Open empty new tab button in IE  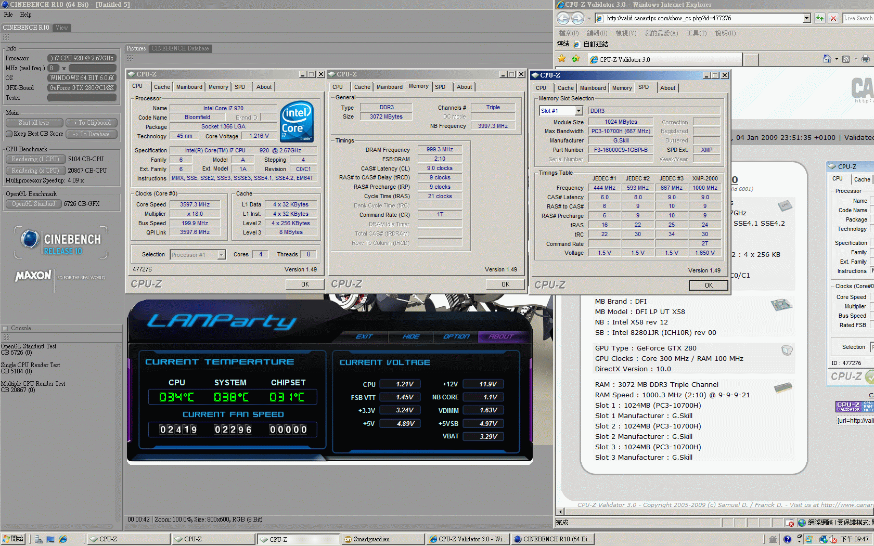751,59
